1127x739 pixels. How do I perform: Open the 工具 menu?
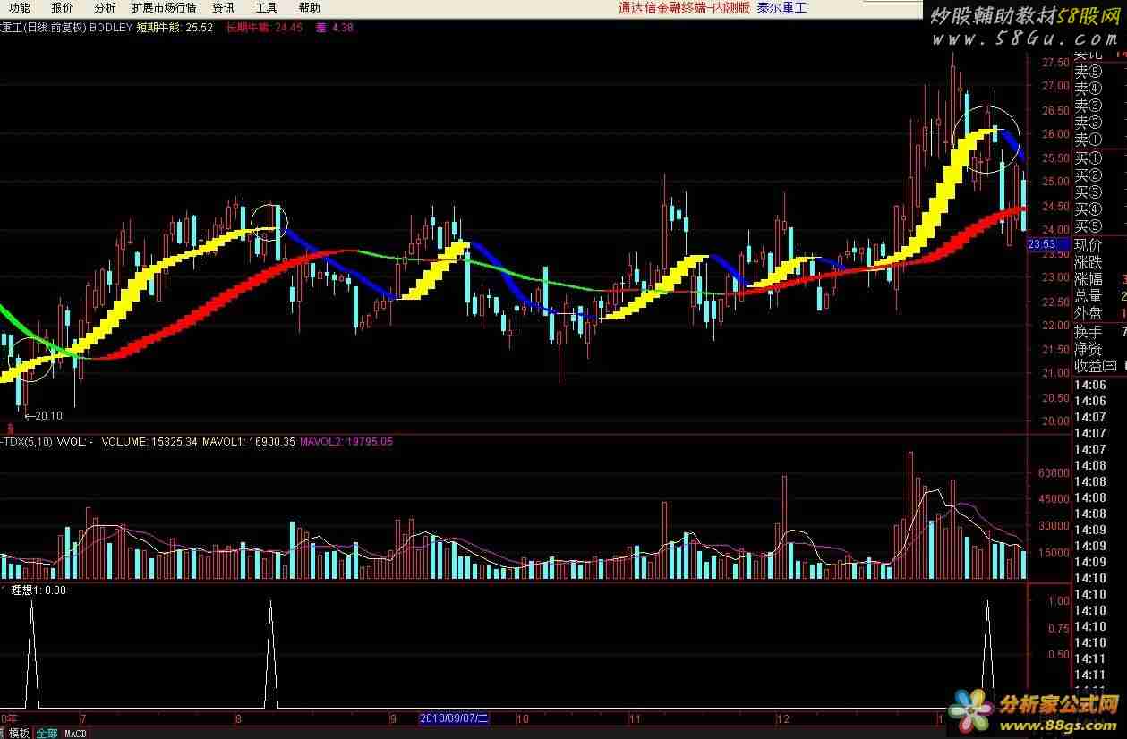click(266, 8)
